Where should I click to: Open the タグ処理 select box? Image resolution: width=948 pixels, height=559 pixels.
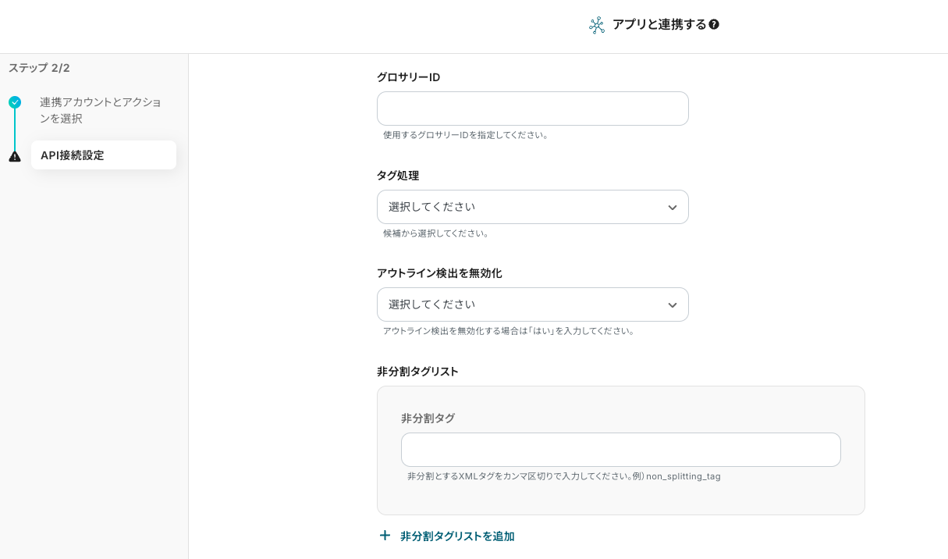[523, 207]
